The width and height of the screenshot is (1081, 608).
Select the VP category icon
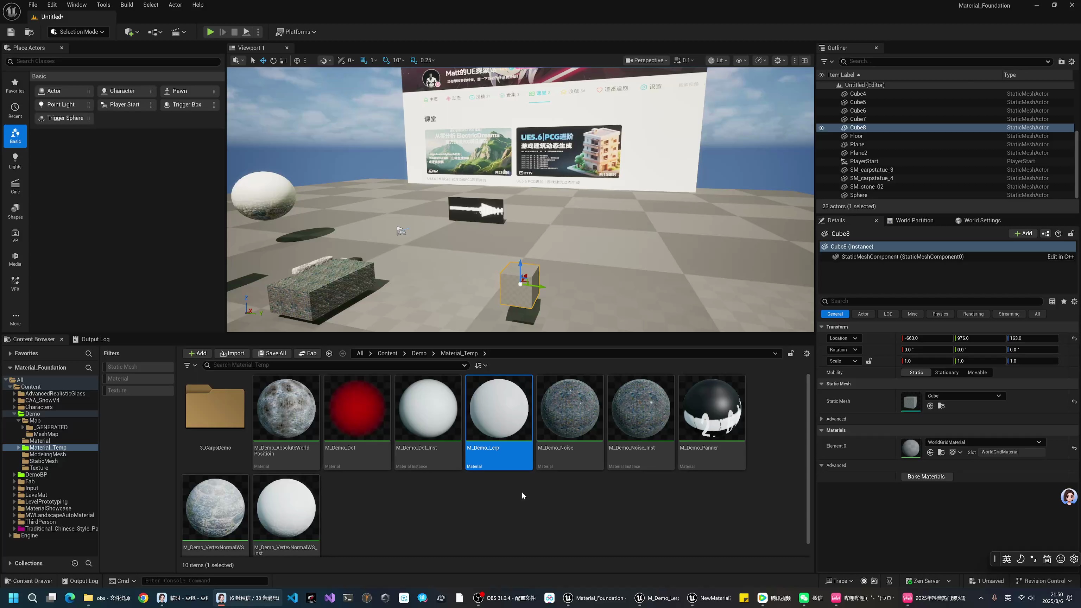coord(15,236)
